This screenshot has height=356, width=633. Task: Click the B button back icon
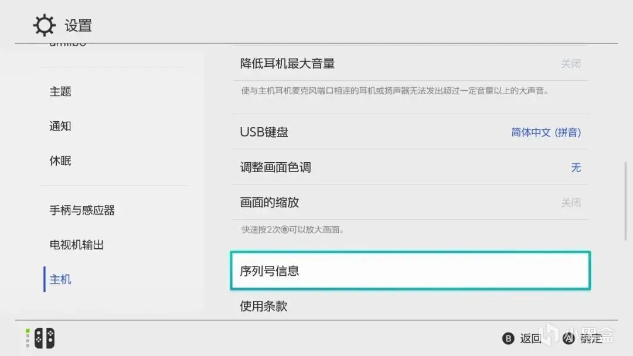508,338
